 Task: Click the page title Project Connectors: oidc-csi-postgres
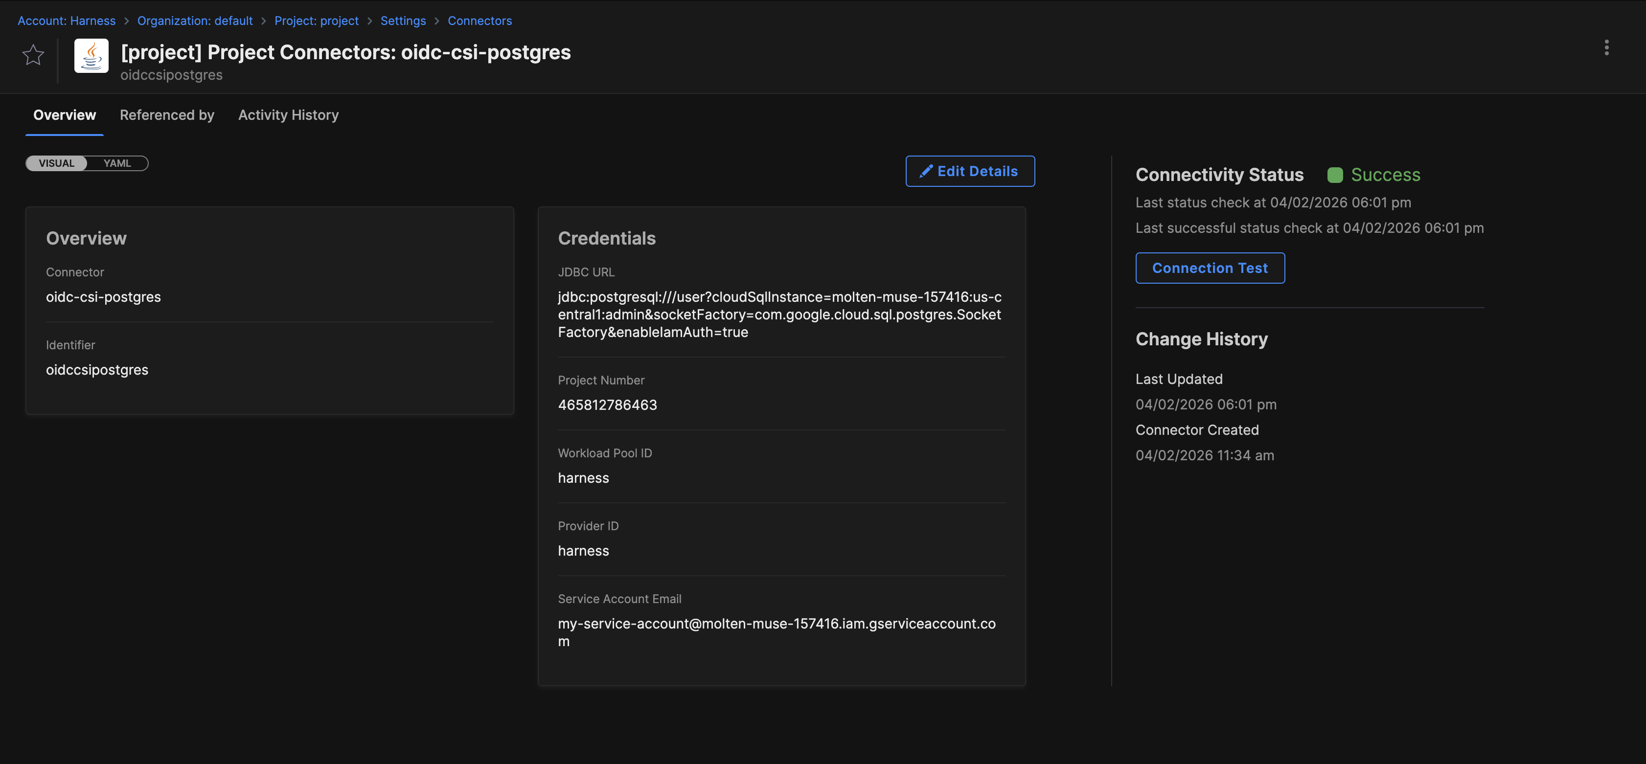point(345,52)
